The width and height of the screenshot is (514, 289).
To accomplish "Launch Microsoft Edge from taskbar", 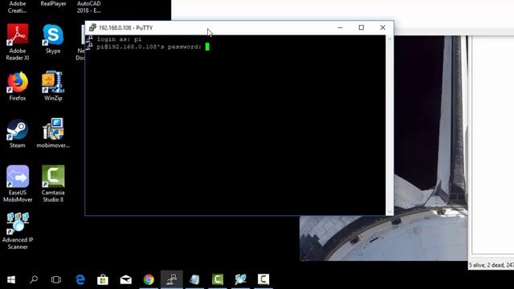I will click(80, 279).
